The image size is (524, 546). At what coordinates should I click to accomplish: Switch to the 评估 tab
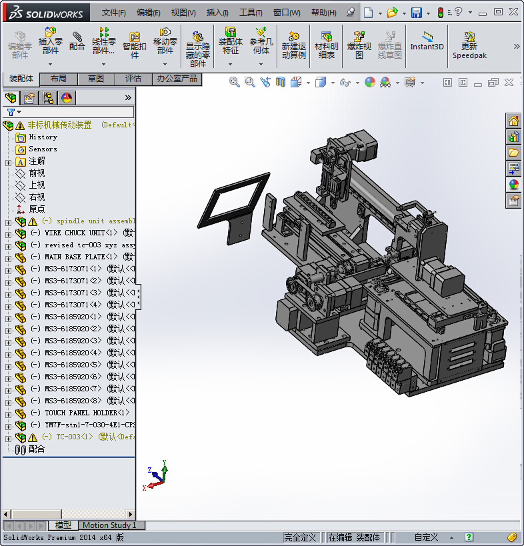click(x=133, y=79)
